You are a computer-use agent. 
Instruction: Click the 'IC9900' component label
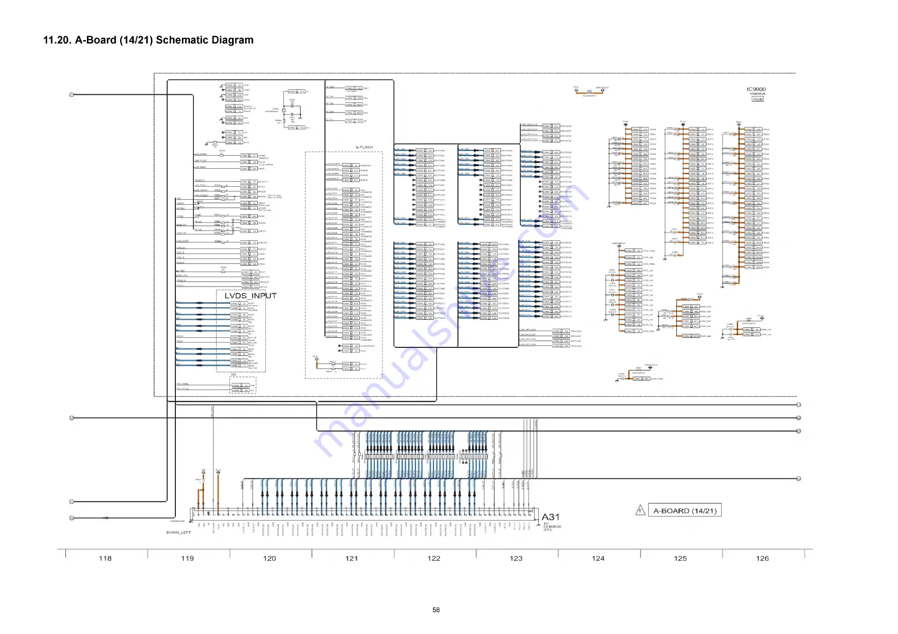756,89
